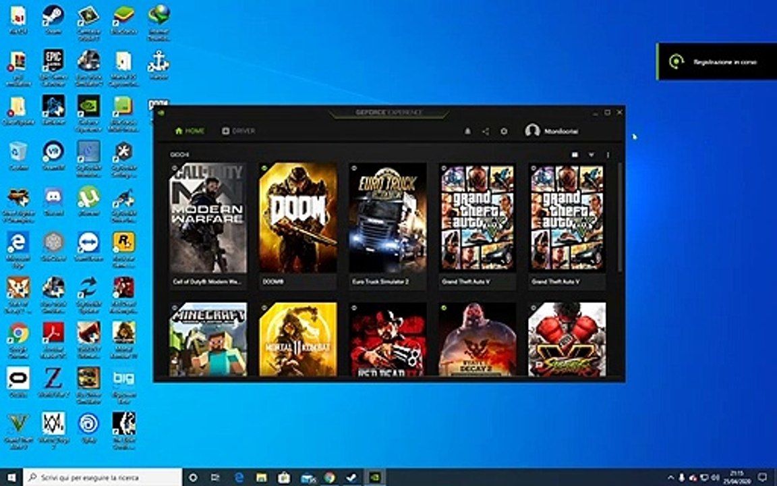The width and height of the screenshot is (777, 486).
Task: Click the account username in the header
Action: pos(561,132)
